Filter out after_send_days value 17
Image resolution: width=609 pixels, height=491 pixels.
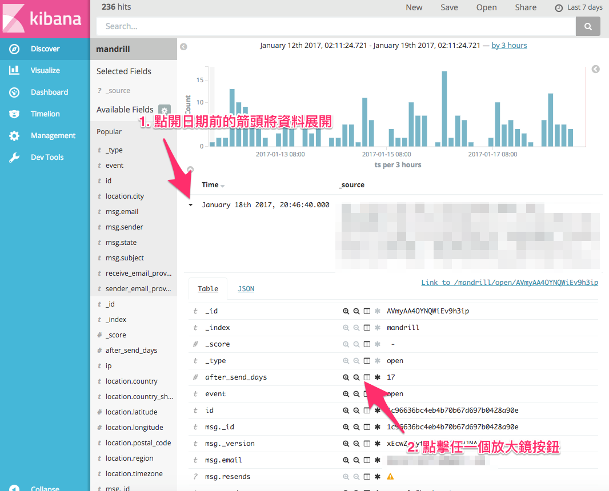point(356,377)
